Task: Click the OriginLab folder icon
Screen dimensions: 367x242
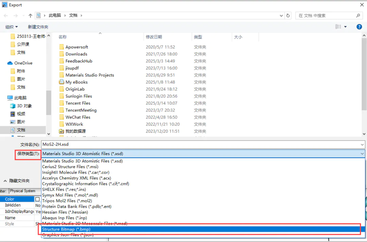Action: 62,89
